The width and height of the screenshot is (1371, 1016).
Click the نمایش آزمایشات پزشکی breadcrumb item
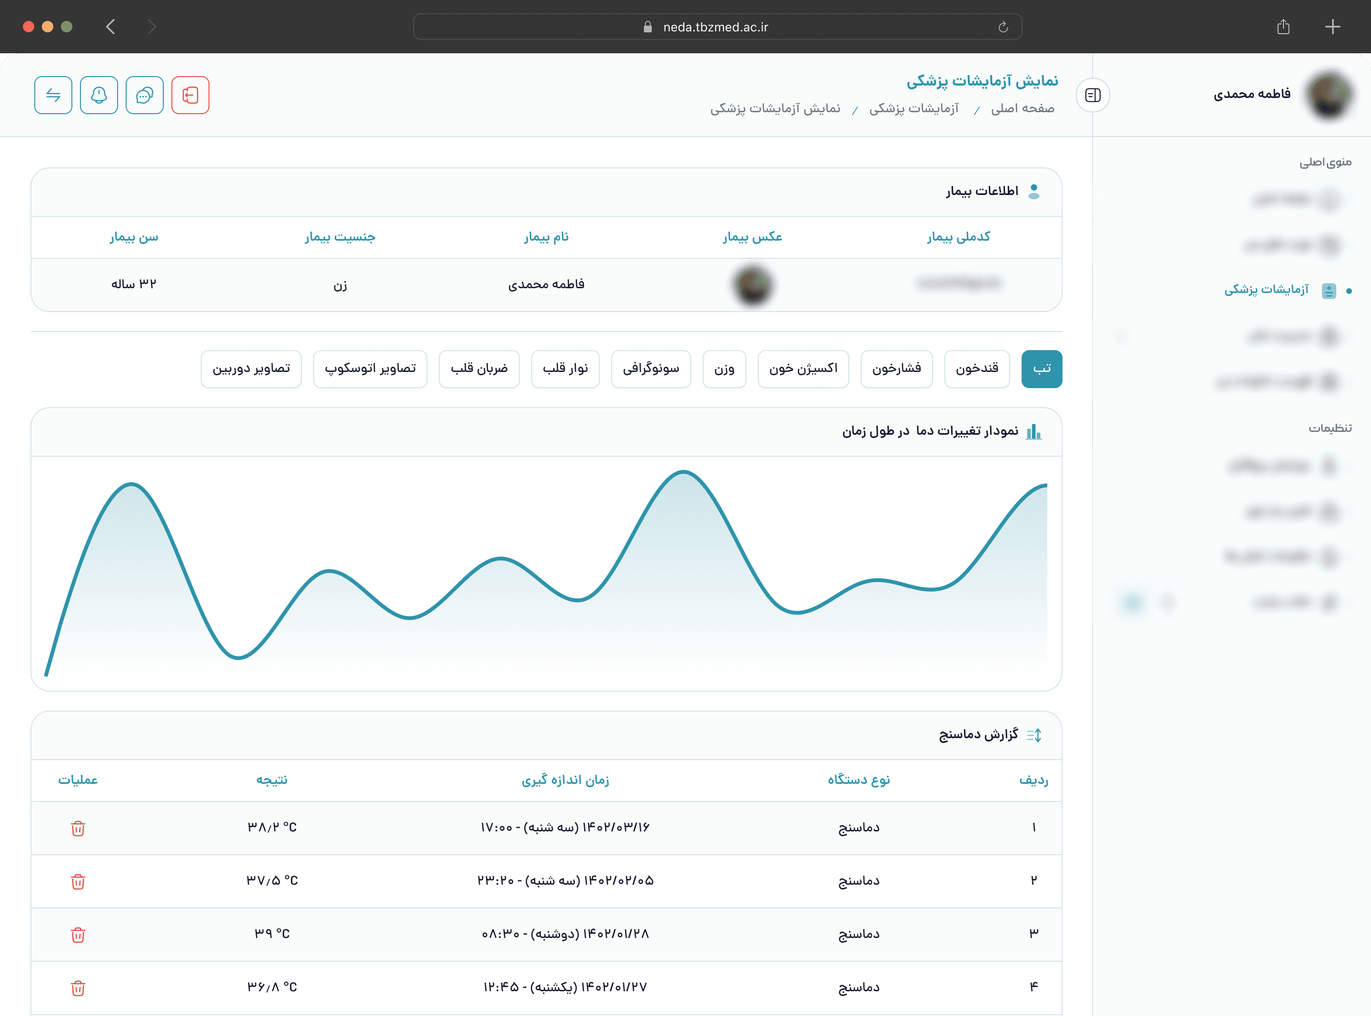775,109
